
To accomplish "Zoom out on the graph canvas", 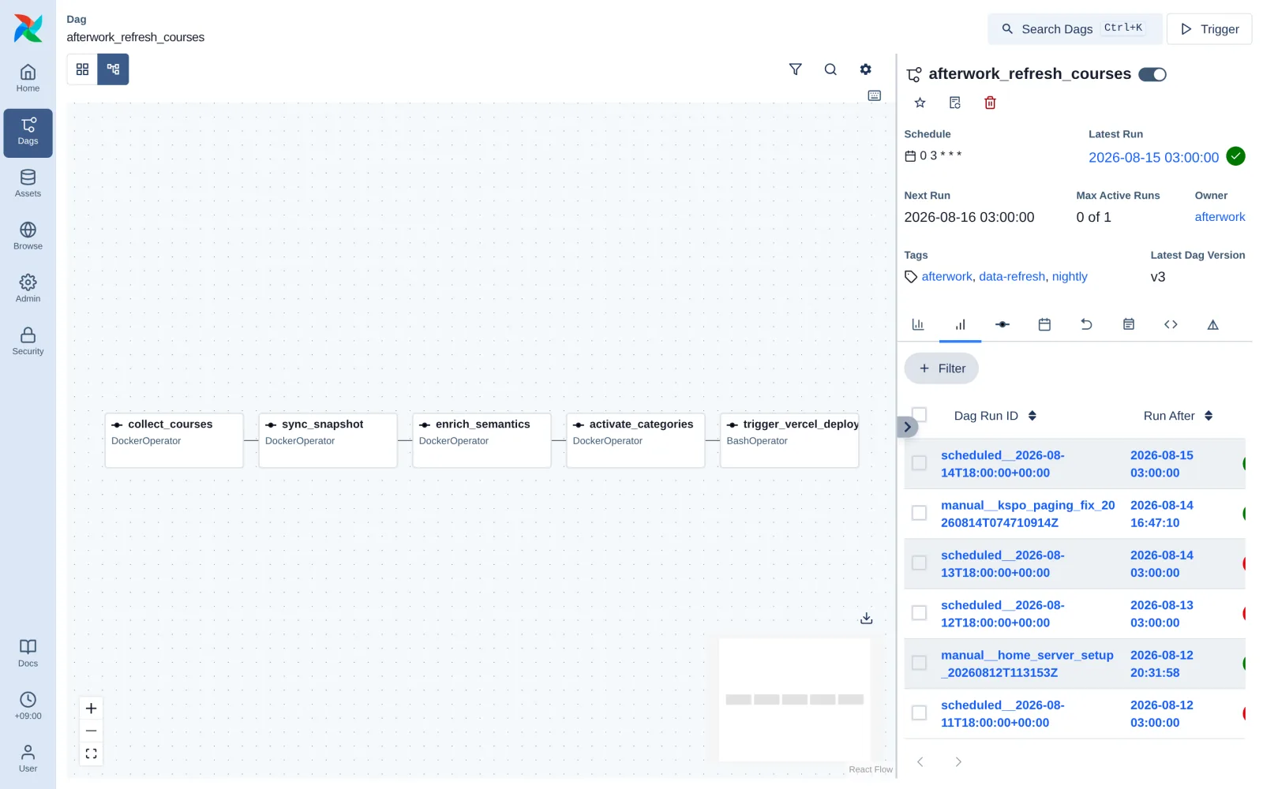I will (91, 731).
